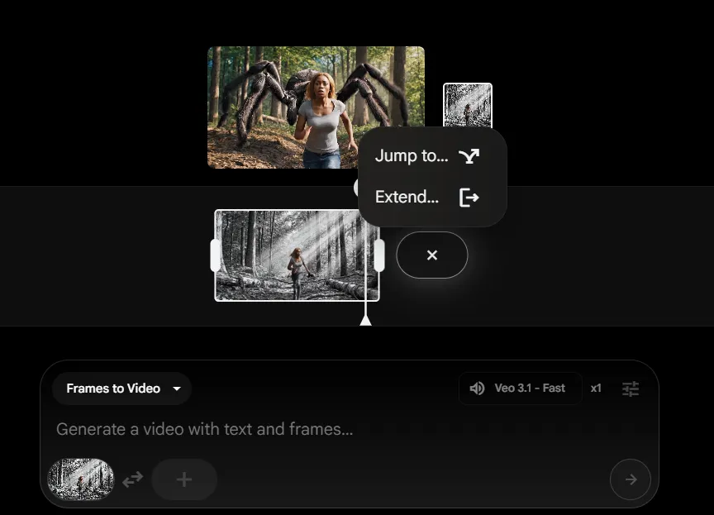Select the starting frame thumbnail in prompt bar

click(x=79, y=479)
